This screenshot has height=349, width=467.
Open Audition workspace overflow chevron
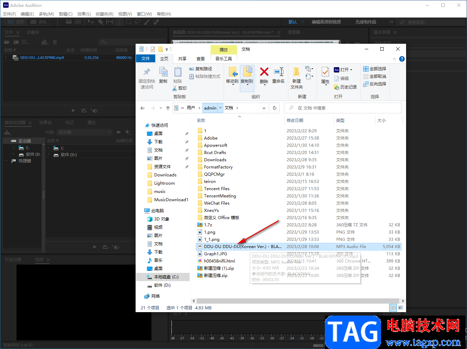(x=391, y=22)
